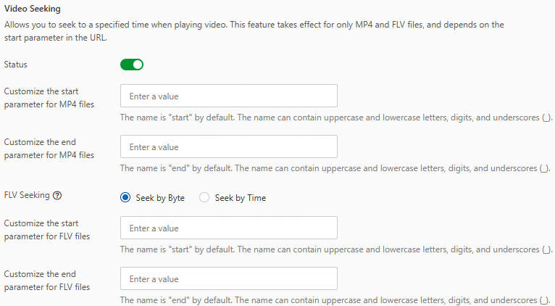Click the hint text below MP4 start field
The height and width of the screenshot is (306, 555).
335,117
